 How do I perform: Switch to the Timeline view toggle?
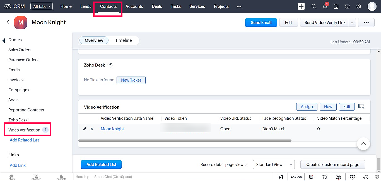pyautogui.click(x=123, y=40)
